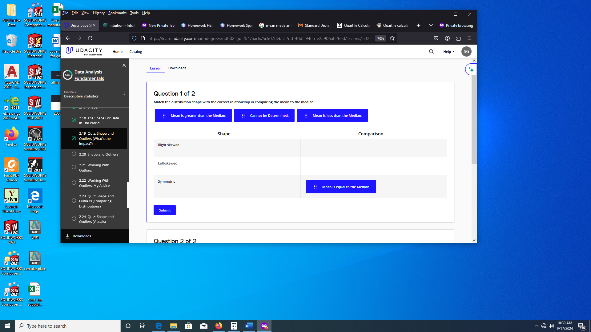Click 'Mean is greater than the Median' tile
The width and height of the screenshot is (591, 332).
coord(193,116)
